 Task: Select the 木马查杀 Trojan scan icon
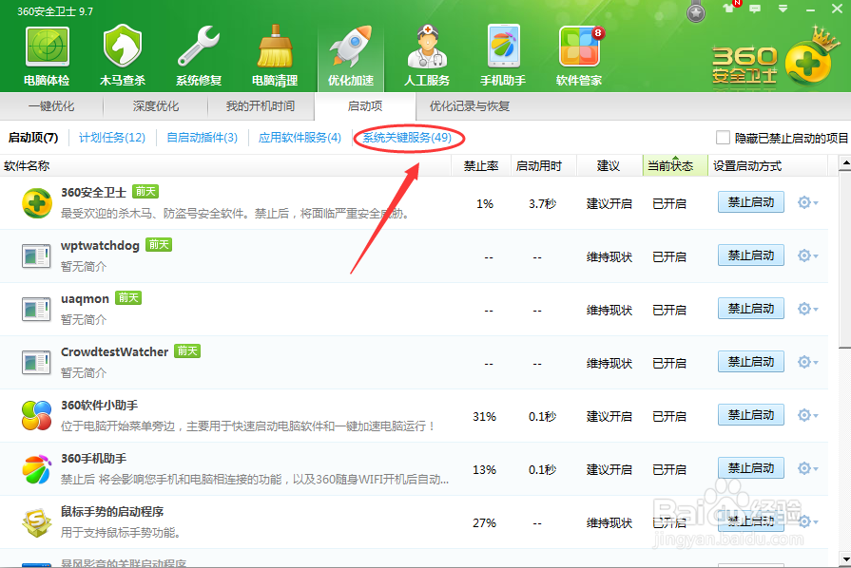(121, 52)
